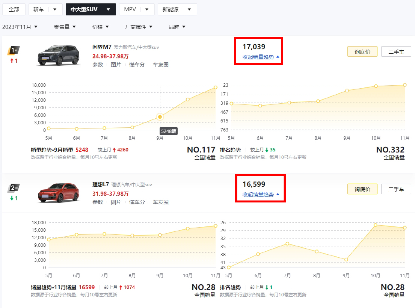The height and width of the screenshot is (308, 415).
Task: Click the highlighted 9月 point on 问界M7 sales chart
Action: (160, 117)
